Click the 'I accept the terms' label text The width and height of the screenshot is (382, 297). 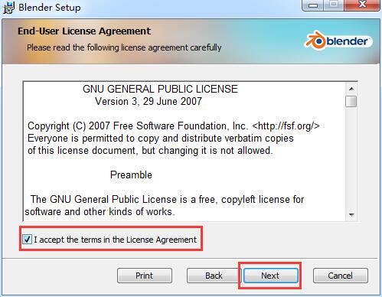click(115, 240)
